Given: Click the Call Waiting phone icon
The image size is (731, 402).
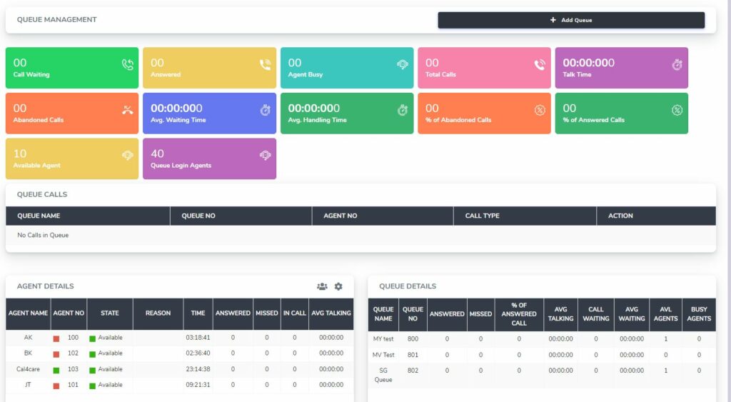Looking at the screenshot, I should [127, 64].
